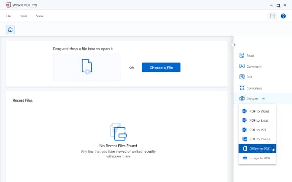Click the 'Image to PDF' label
Image resolution: width=292 pixels, height=182 pixels.
point(260,158)
